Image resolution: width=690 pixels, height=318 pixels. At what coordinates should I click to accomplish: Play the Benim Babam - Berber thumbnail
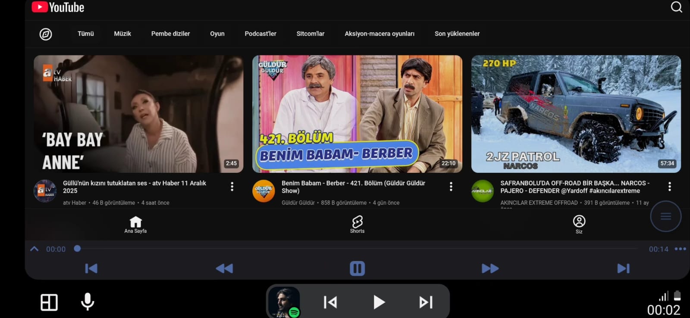pos(357,114)
